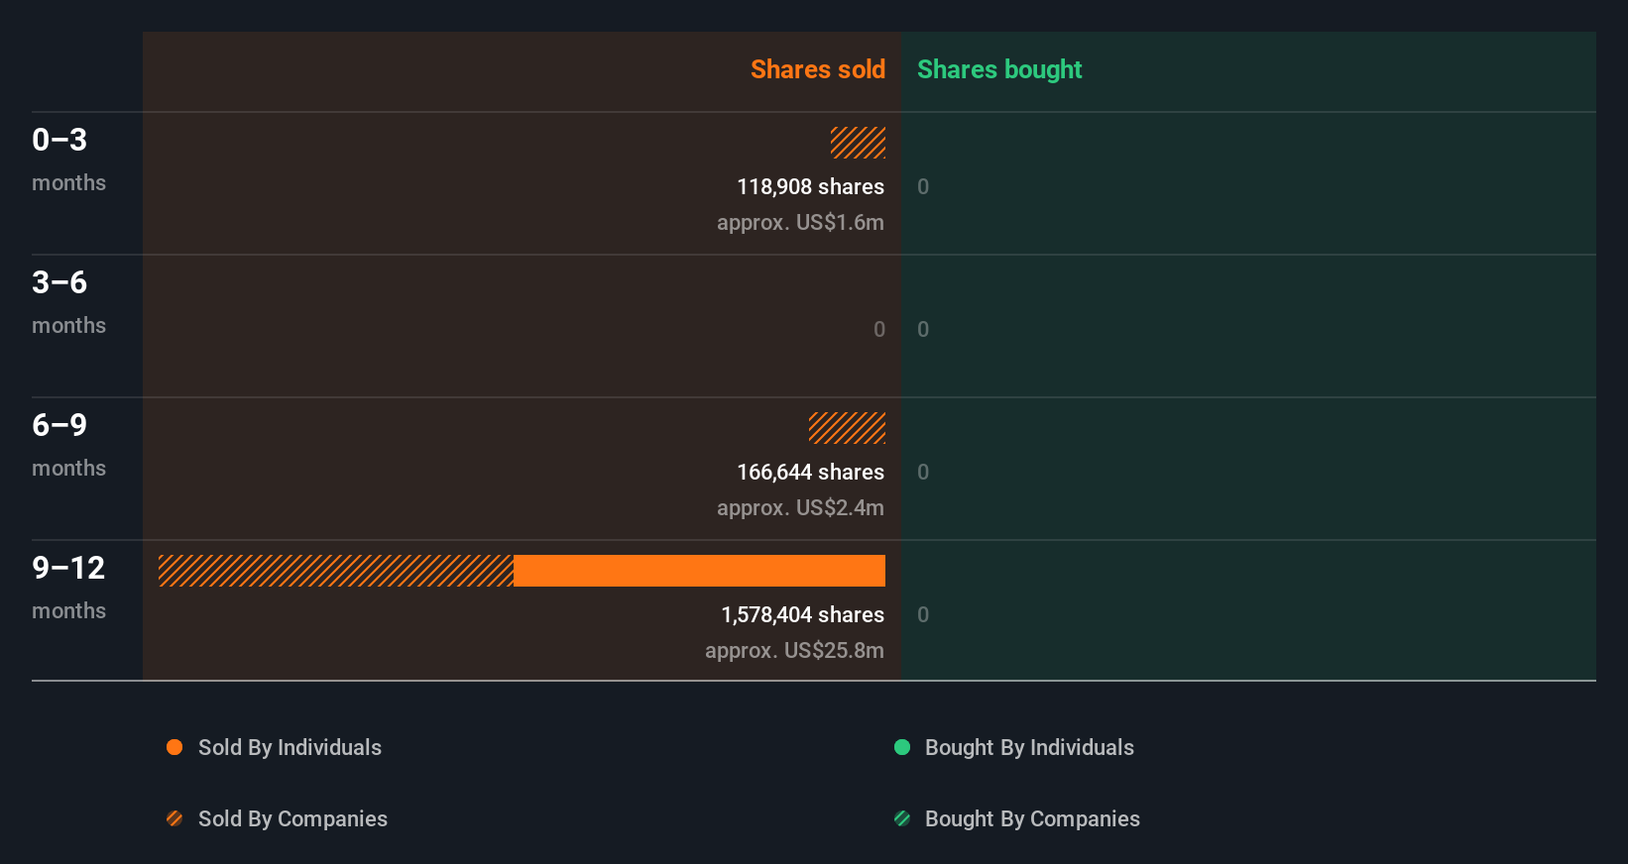Select the Bought By Companies legend label
Image resolution: width=1628 pixels, height=864 pixels.
[x=1032, y=818]
